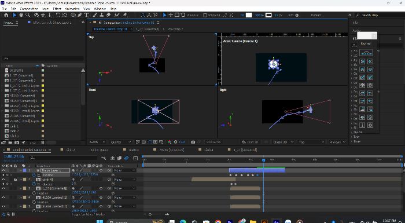
Task: Select the Selection (arrow) tool
Action: pyautogui.click(x=14, y=15)
